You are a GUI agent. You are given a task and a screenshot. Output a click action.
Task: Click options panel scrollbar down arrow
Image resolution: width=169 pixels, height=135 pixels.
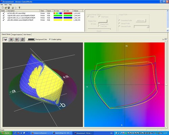(x=167, y=30)
